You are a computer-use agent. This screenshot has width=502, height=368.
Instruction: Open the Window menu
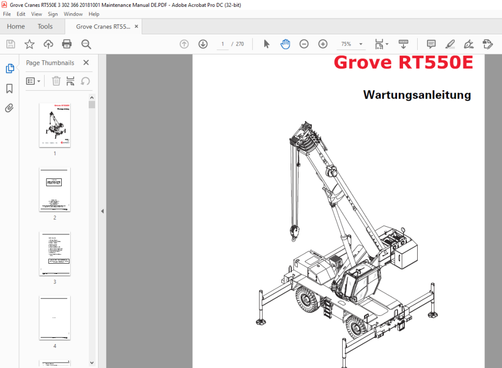[73, 14]
